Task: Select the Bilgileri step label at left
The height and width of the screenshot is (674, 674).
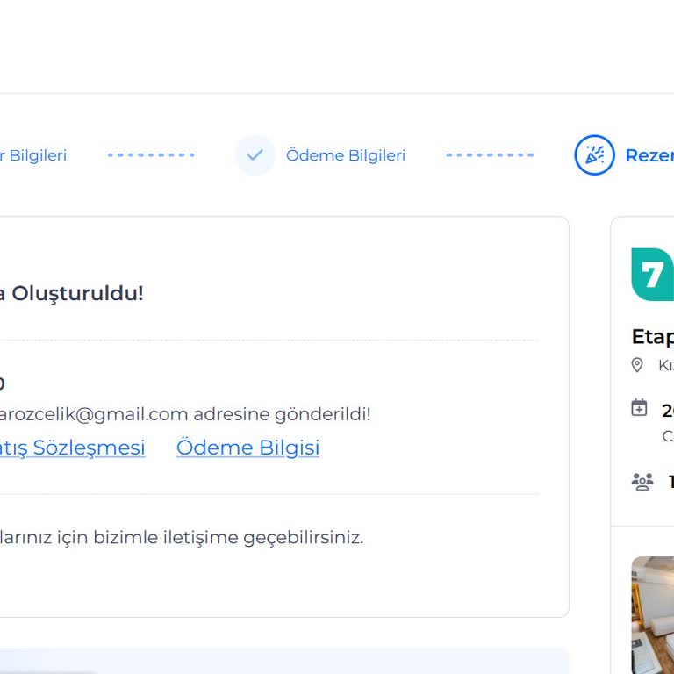Action: (x=33, y=155)
